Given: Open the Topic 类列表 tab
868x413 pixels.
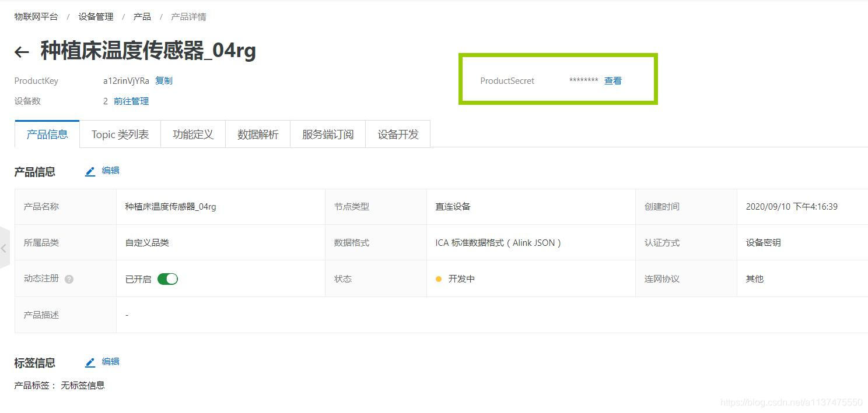Looking at the screenshot, I should point(120,134).
